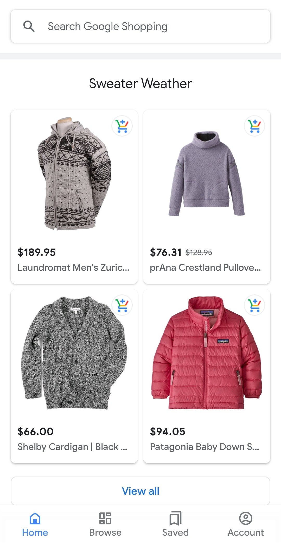The height and width of the screenshot is (544, 281).
Task: Click the View all button
Action: pyautogui.click(x=140, y=491)
